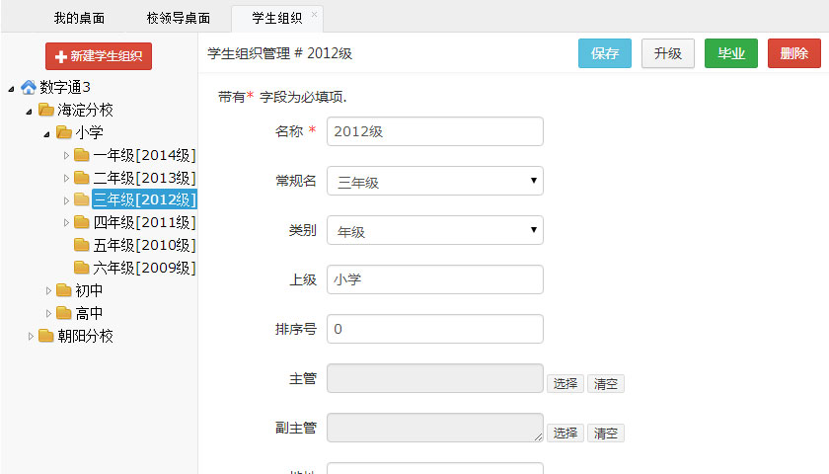This screenshot has width=829, height=474.
Task: Select the 学生组织 tab
Action: 276,18
